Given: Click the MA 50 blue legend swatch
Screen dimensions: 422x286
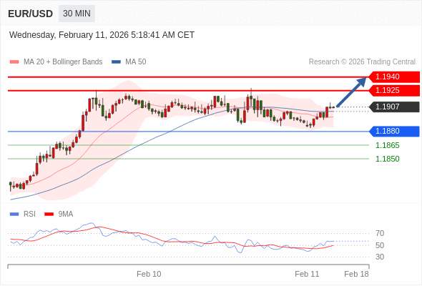Looking at the screenshot, I should (116, 62).
